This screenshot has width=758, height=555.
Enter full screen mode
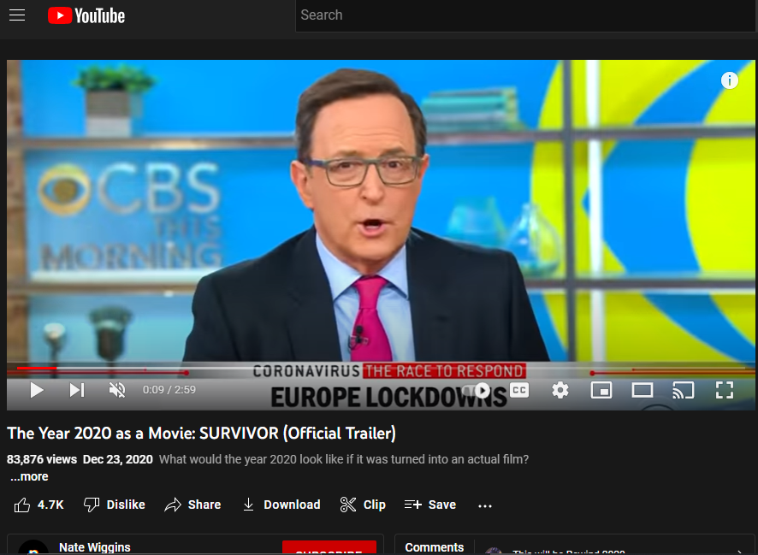tap(725, 391)
